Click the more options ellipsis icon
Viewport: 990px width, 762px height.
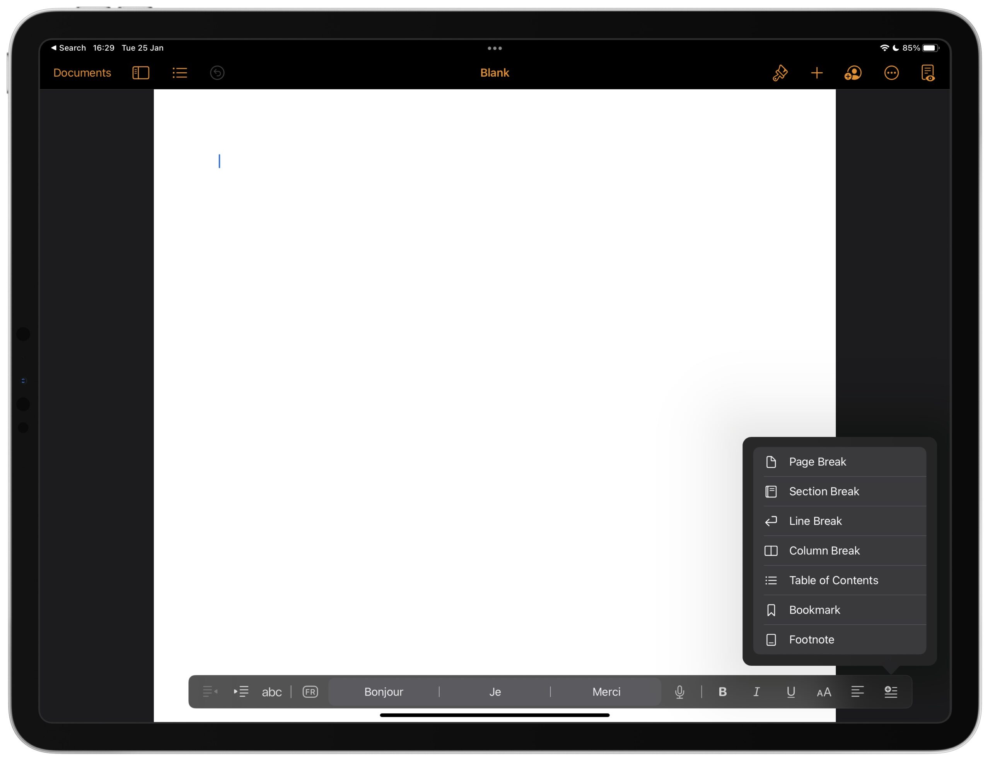(x=891, y=73)
